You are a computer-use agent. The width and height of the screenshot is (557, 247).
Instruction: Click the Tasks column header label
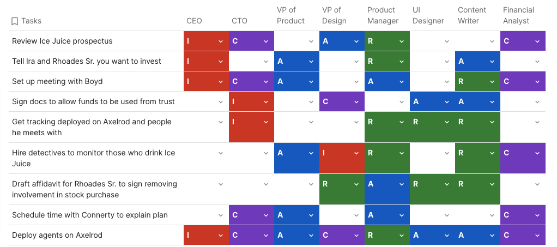[31, 21]
